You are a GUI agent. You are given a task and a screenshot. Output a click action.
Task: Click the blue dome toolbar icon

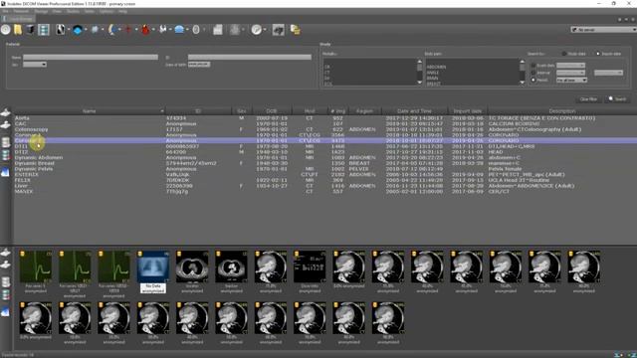(179, 29)
